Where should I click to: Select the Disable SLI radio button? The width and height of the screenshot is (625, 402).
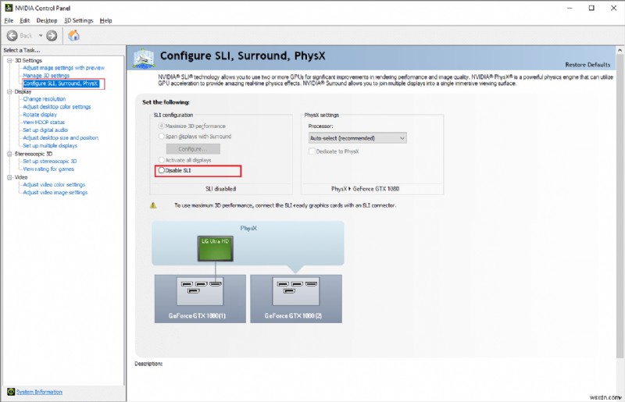coord(162,170)
